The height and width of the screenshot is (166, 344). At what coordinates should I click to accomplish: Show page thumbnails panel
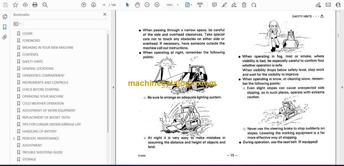pyautogui.click(x=5, y=17)
